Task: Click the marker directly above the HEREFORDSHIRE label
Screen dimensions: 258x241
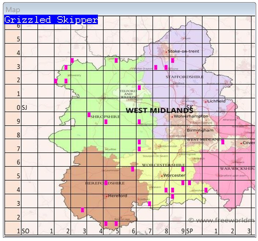Action: pyautogui.click(x=106, y=183)
